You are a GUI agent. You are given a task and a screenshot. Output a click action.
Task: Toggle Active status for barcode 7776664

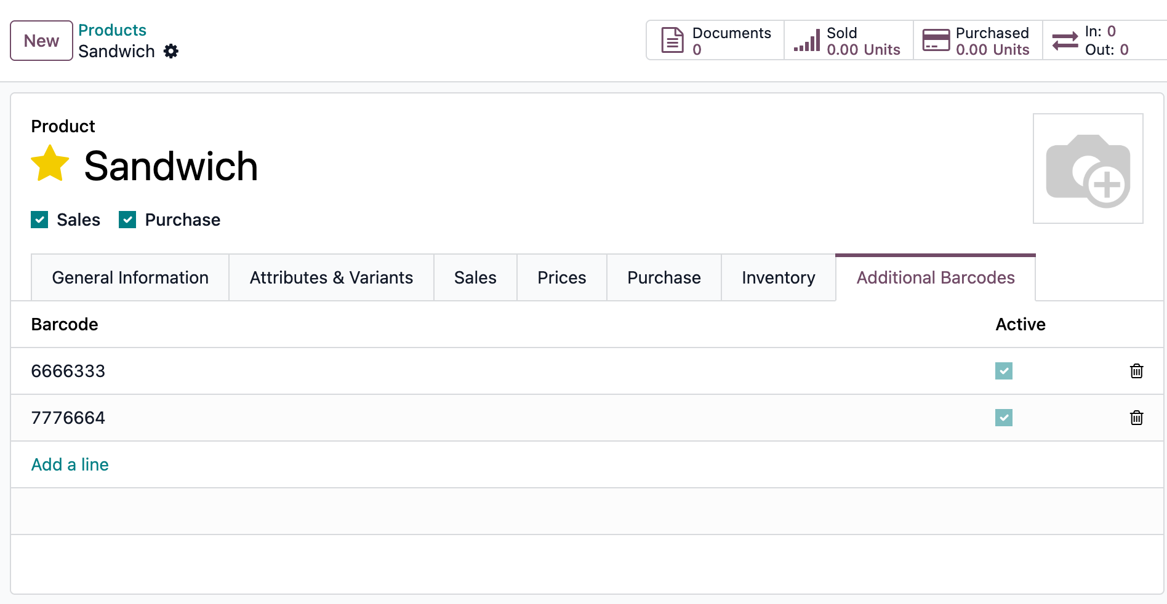1004,418
